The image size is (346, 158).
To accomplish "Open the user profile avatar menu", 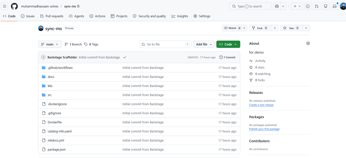I will tap(343, 6).
